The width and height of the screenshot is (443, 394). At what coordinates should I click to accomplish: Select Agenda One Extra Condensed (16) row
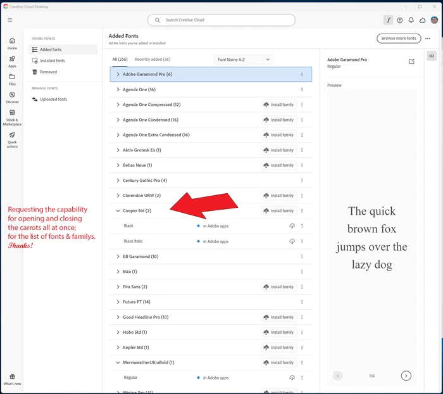click(x=211, y=135)
